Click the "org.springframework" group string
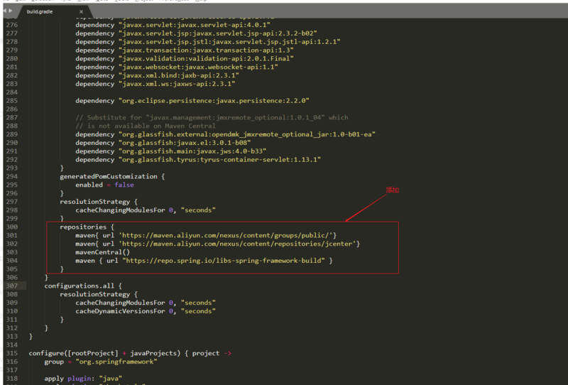This screenshot has width=568, height=385. [116, 362]
